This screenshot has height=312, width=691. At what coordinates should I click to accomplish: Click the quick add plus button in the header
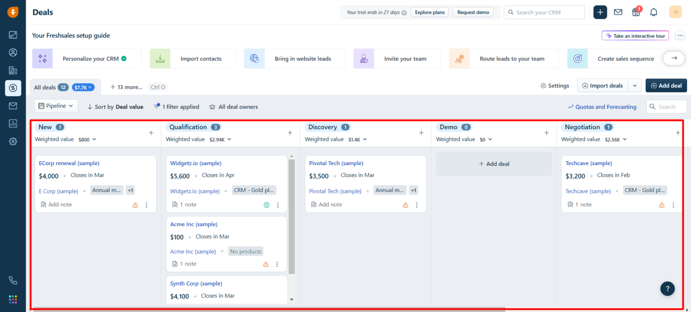[x=600, y=12]
